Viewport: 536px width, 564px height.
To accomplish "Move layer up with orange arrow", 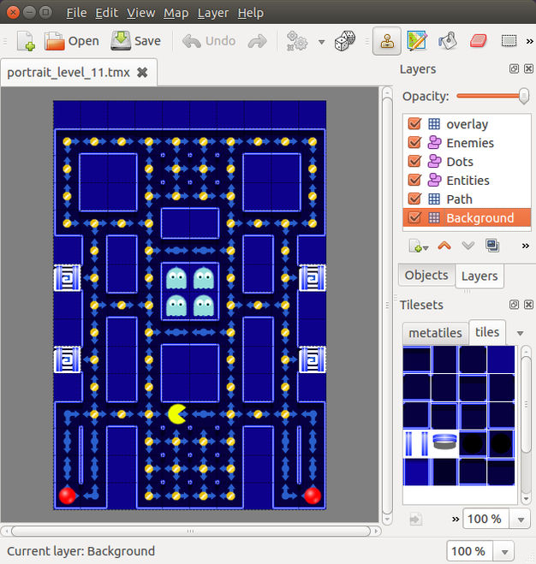I will click(444, 246).
